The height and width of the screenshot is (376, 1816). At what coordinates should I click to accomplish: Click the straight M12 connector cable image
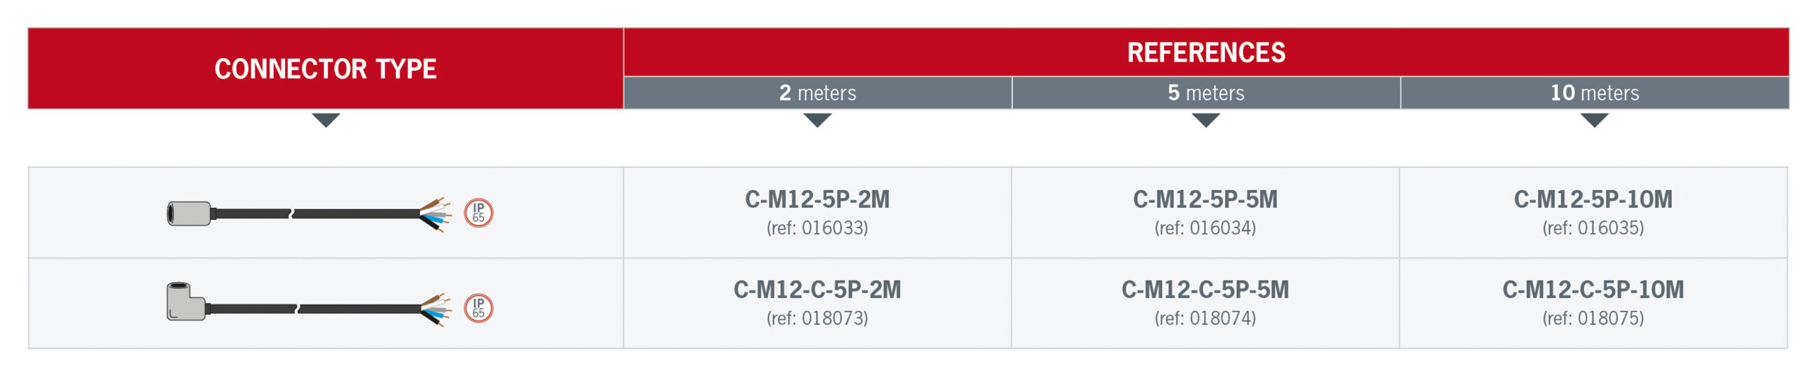coord(309,214)
